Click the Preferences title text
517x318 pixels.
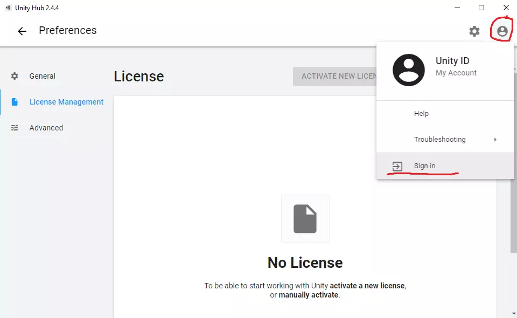(68, 30)
